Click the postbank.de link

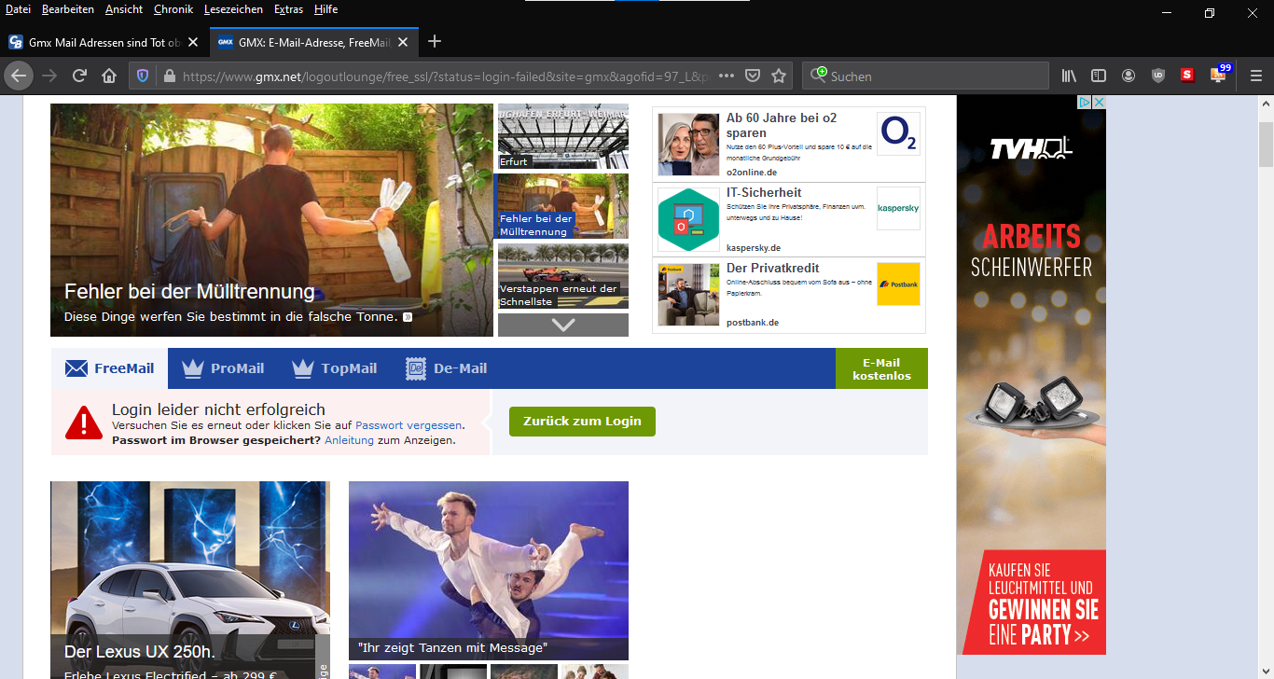point(753,322)
